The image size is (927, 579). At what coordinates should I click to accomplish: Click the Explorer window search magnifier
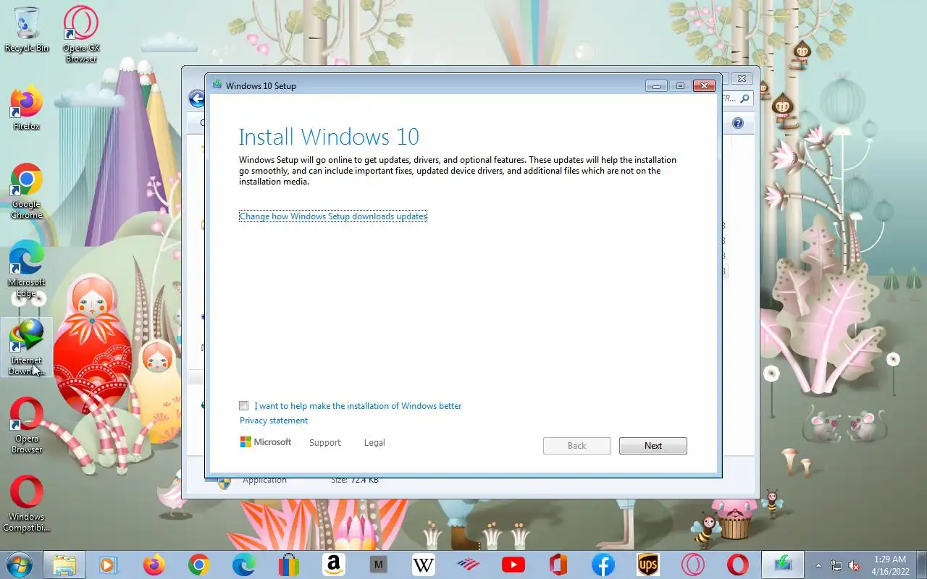[x=744, y=98]
